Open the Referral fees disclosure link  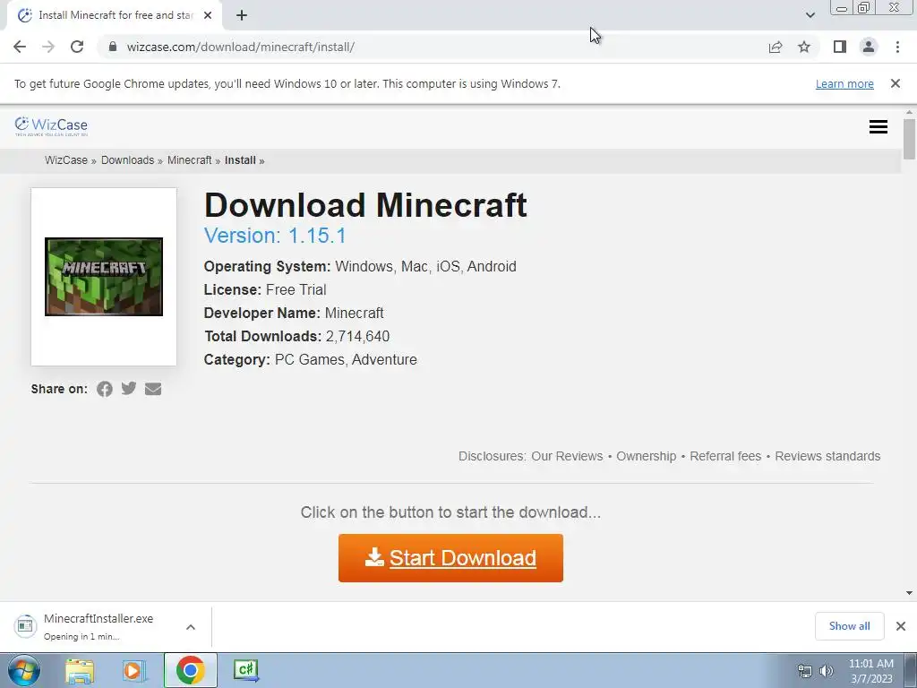[x=725, y=456]
